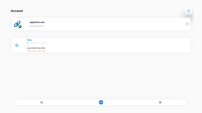This screenshot has width=202, height=113.
Task: Click Used 1.85G / Total 100G text
Action: [36, 48]
